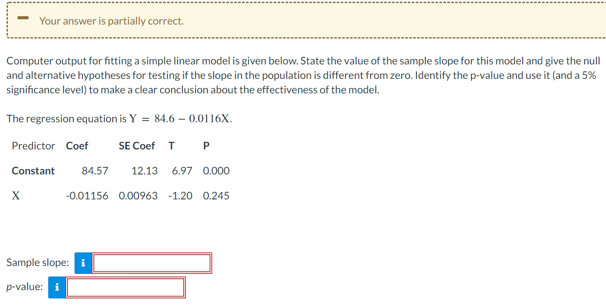Screen dimensions: 606x305
Task: Click the P column header in the table
Action: [206, 146]
